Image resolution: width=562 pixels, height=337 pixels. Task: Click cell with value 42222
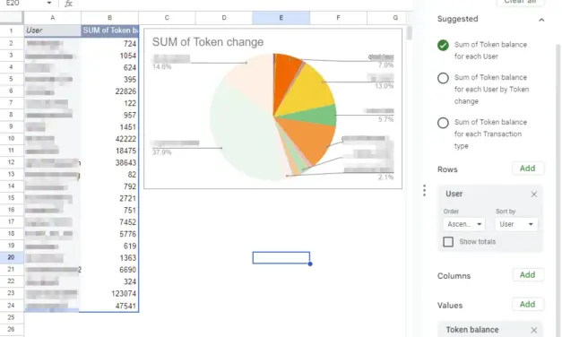pos(109,139)
